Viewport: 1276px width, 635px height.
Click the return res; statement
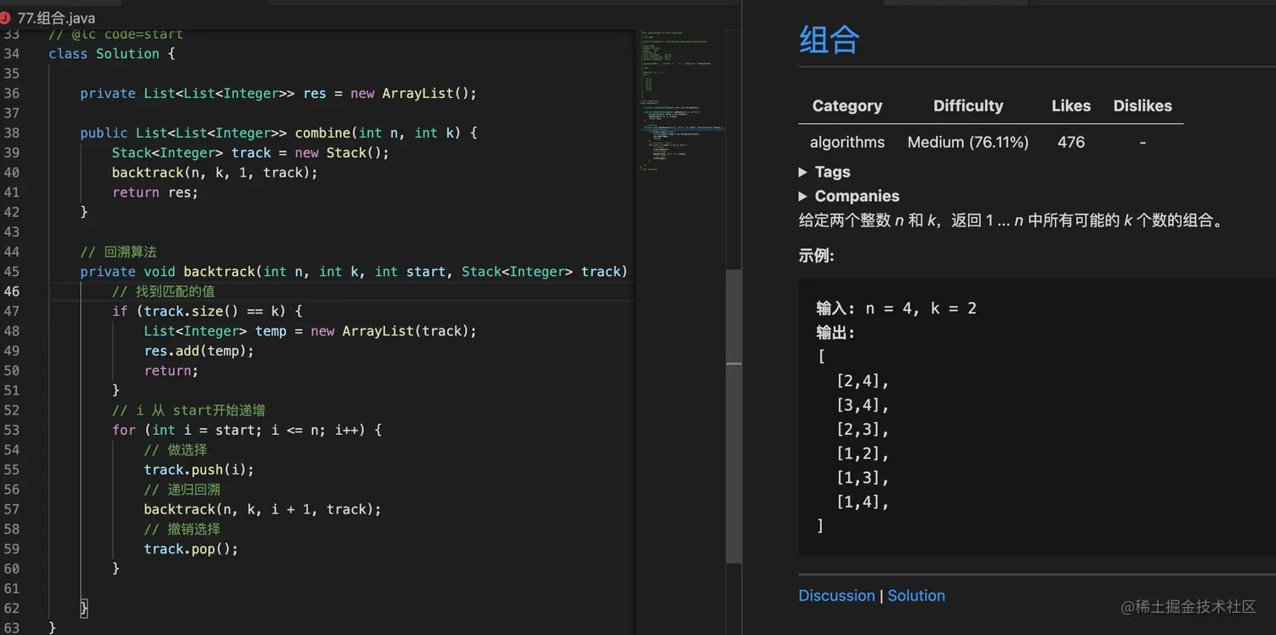[155, 193]
